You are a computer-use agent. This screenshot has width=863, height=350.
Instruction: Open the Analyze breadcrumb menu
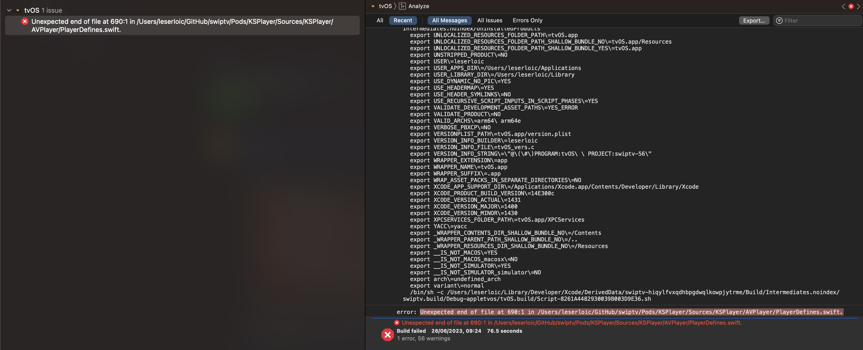pyautogui.click(x=417, y=6)
